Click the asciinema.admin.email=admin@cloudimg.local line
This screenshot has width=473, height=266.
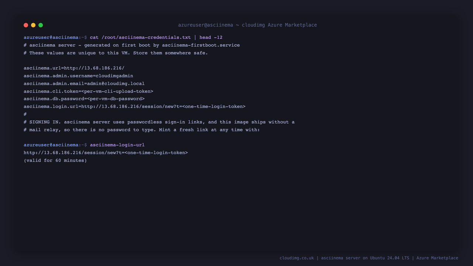(x=84, y=83)
